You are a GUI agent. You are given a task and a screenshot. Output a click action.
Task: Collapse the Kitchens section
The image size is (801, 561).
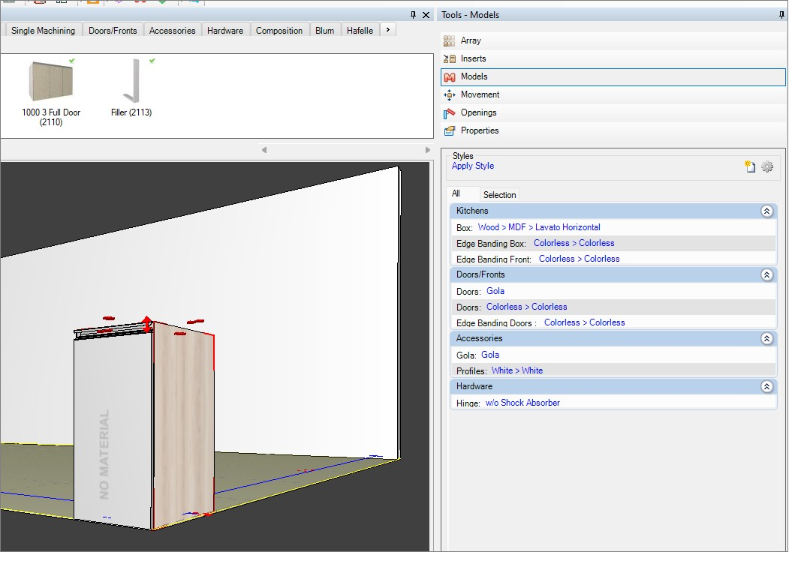766,211
